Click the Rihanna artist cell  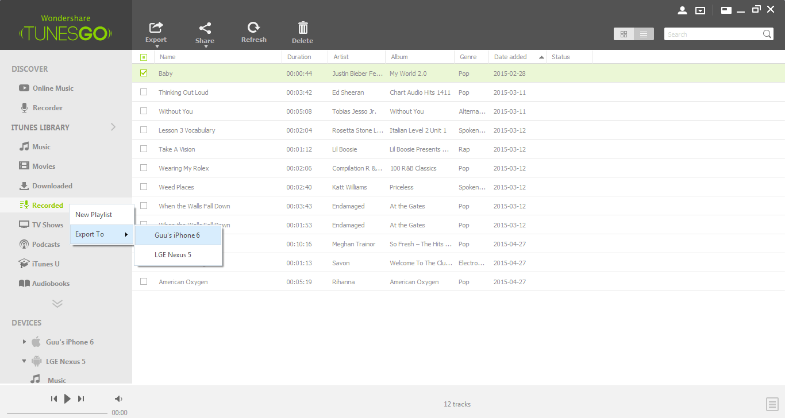click(x=344, y=282)
